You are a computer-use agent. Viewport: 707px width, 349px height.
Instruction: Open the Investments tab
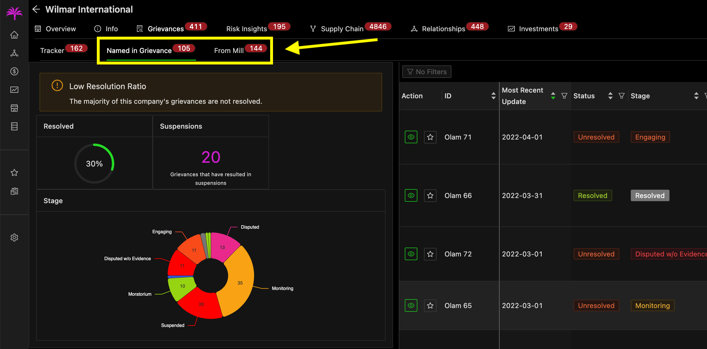(542, 28)
